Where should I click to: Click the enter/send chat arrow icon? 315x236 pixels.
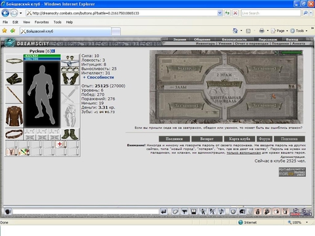[163, 211]
